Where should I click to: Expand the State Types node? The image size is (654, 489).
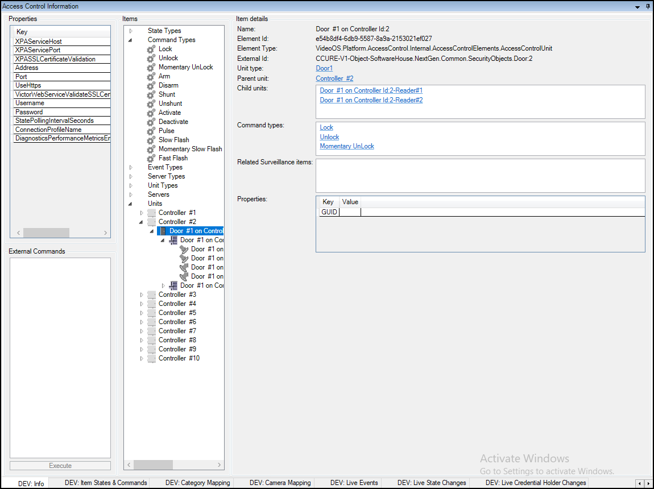pos(131,31)
